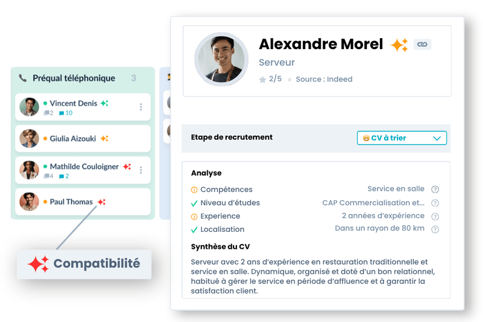Open options menu on Vincent Denis card

(141, 107)
